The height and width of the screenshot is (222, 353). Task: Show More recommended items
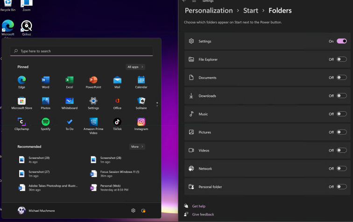click(x=137, y=147)
